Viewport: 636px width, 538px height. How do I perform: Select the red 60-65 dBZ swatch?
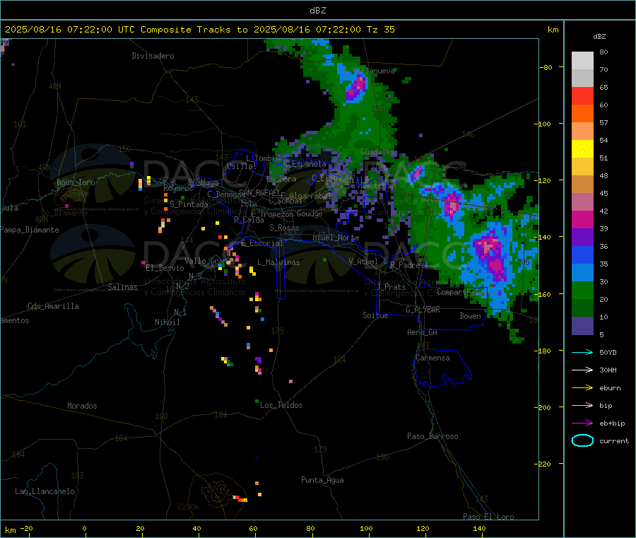pos(582,95)
